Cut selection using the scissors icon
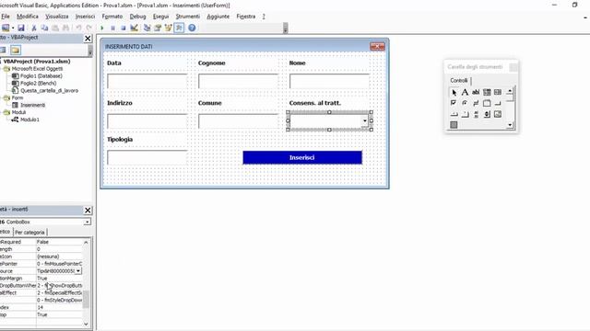The image size is (590, 331). [34, 28]
